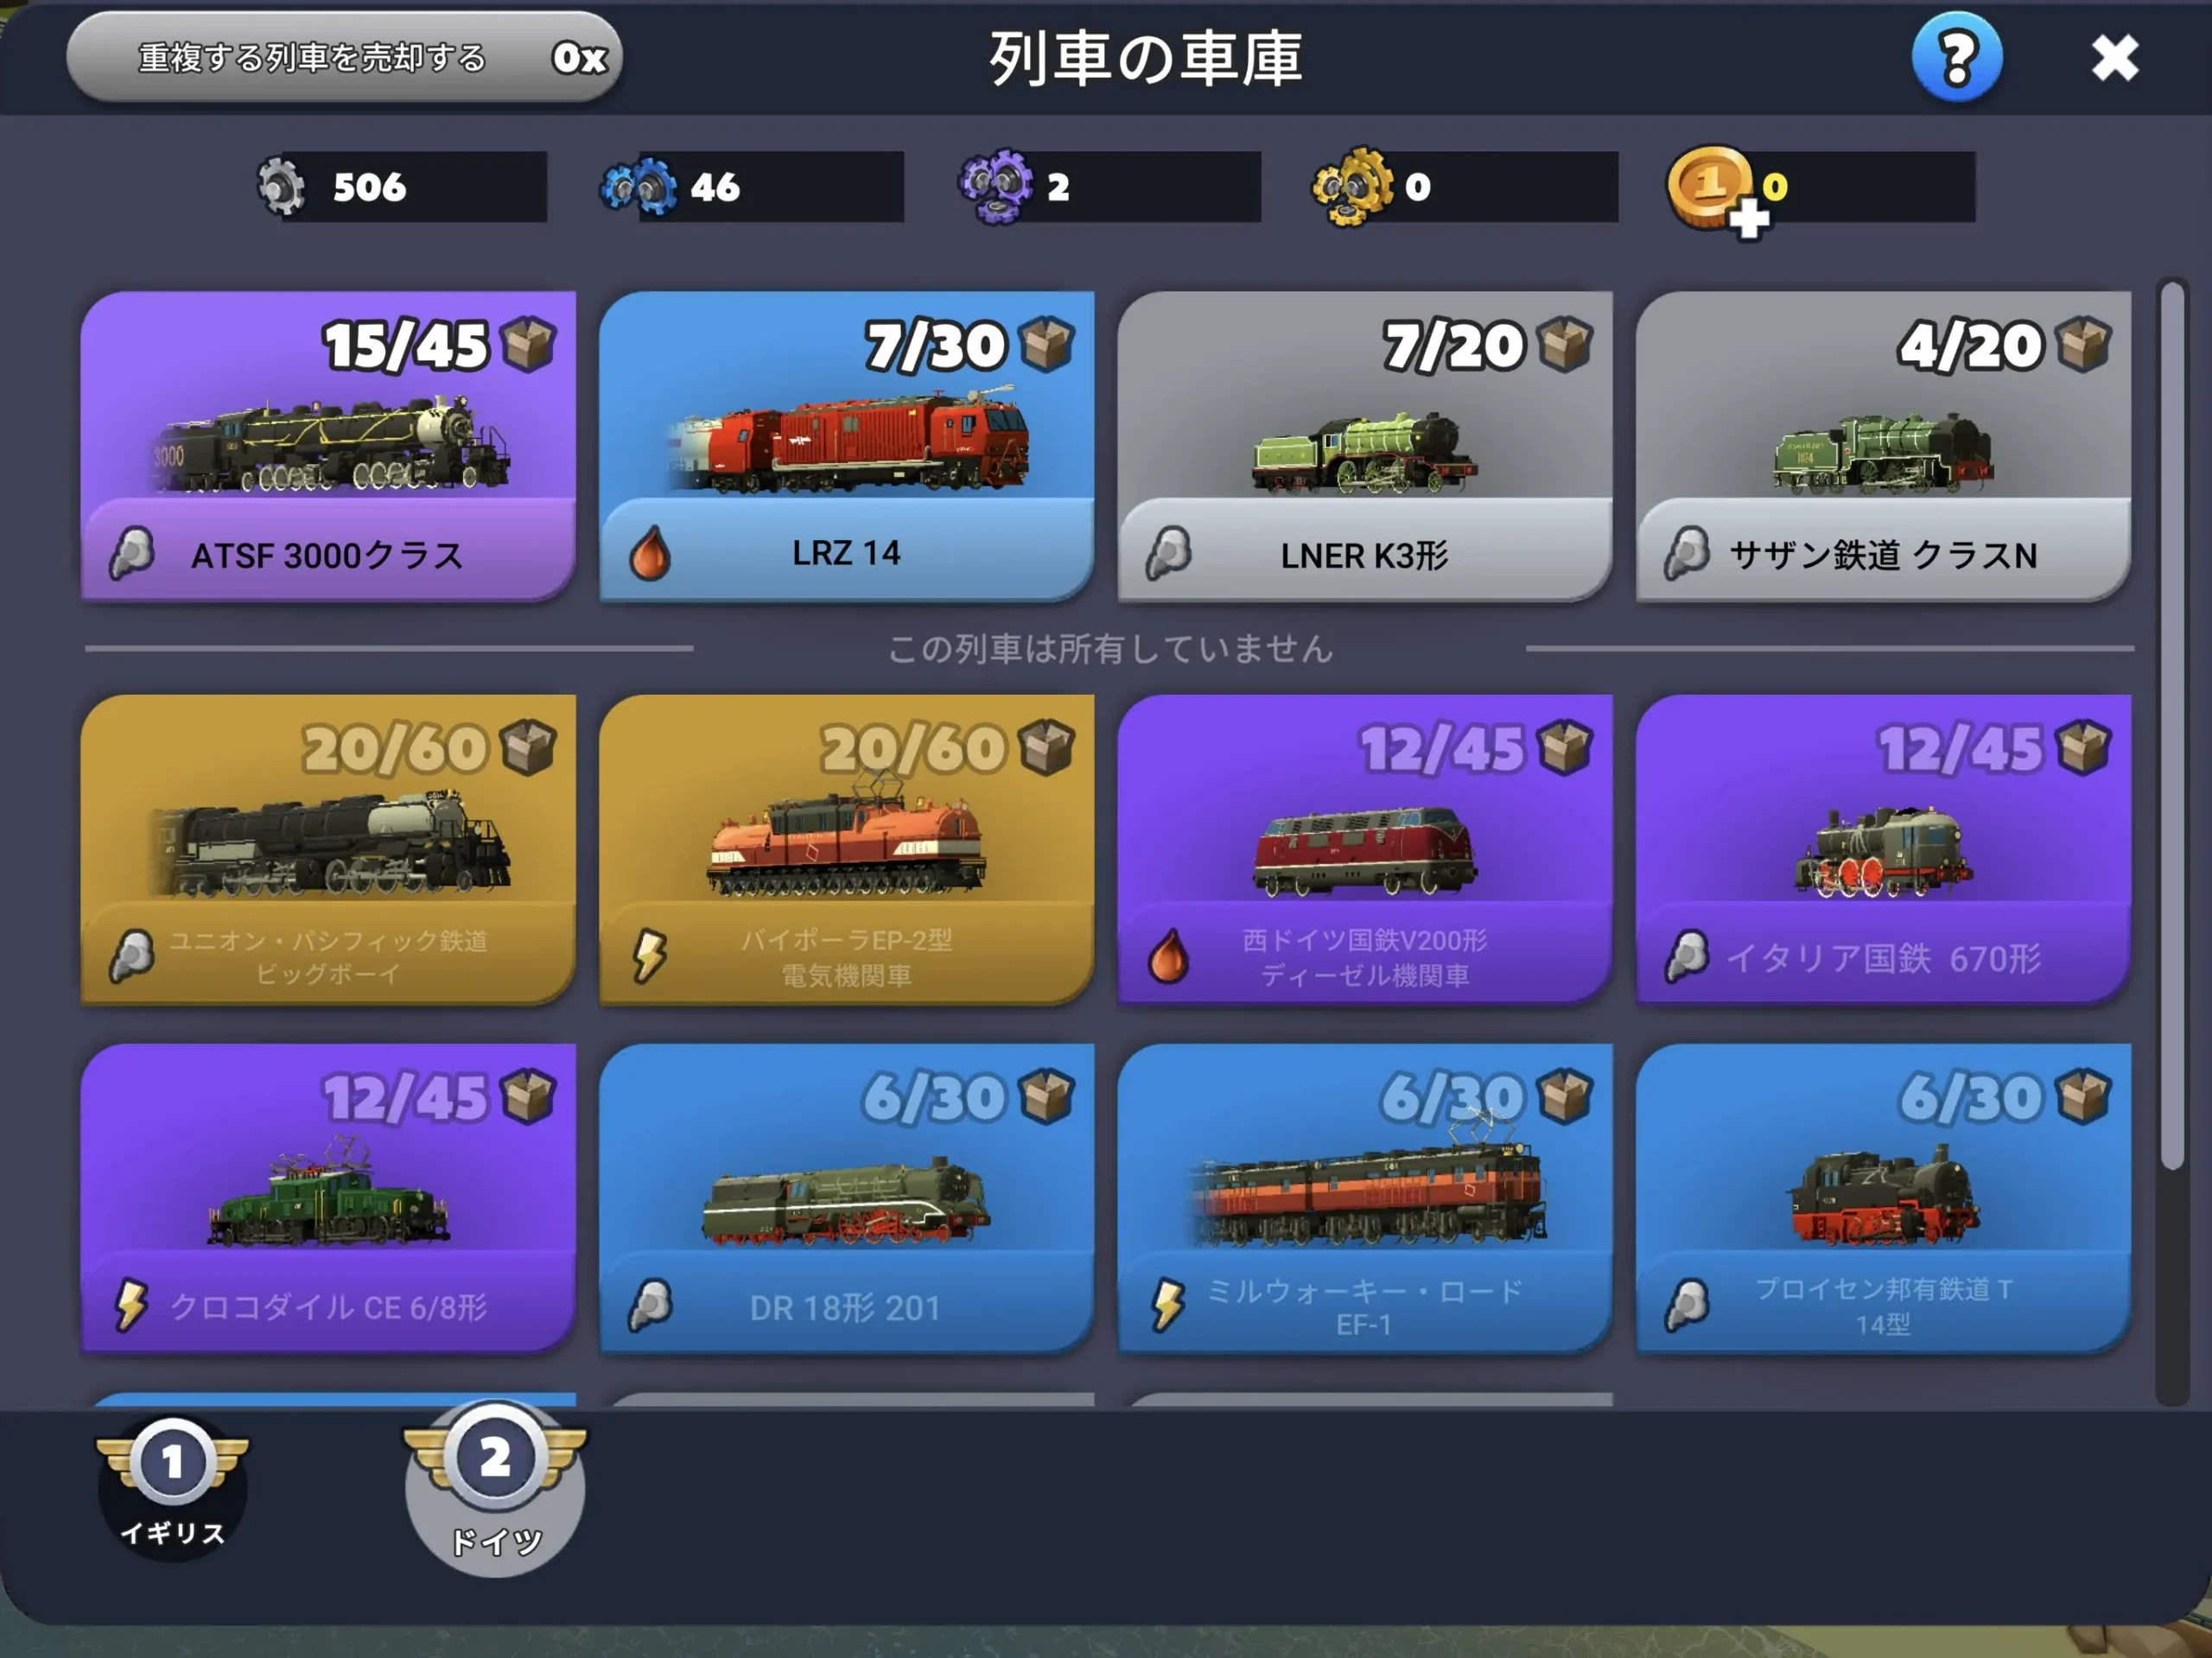Click the grey common gear parts icon
The image size is (2212, 1658).
pyautogui.click(x=280, y=185)
